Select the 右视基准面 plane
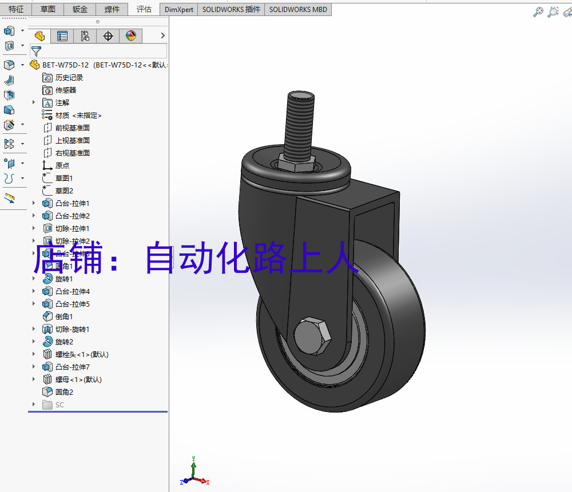The image size is (572, 492). (x=72, y=153)
